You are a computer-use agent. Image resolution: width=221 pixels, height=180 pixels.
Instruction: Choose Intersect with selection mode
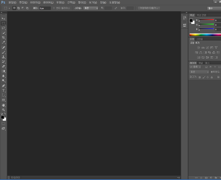click(x=27, y=8)
